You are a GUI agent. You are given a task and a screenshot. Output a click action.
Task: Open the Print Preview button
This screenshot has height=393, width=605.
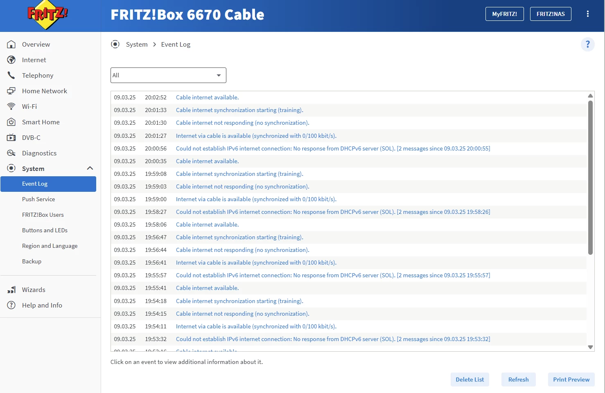[571, 380]
